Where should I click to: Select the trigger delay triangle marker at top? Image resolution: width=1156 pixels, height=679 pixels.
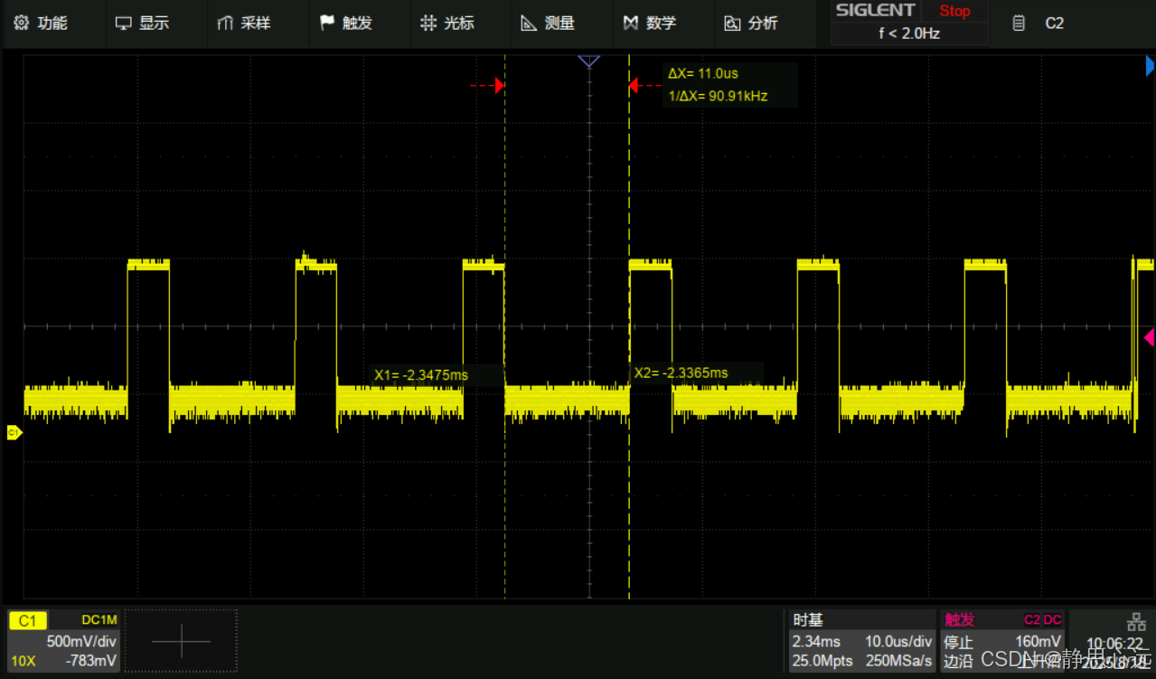tap(589, 61)
